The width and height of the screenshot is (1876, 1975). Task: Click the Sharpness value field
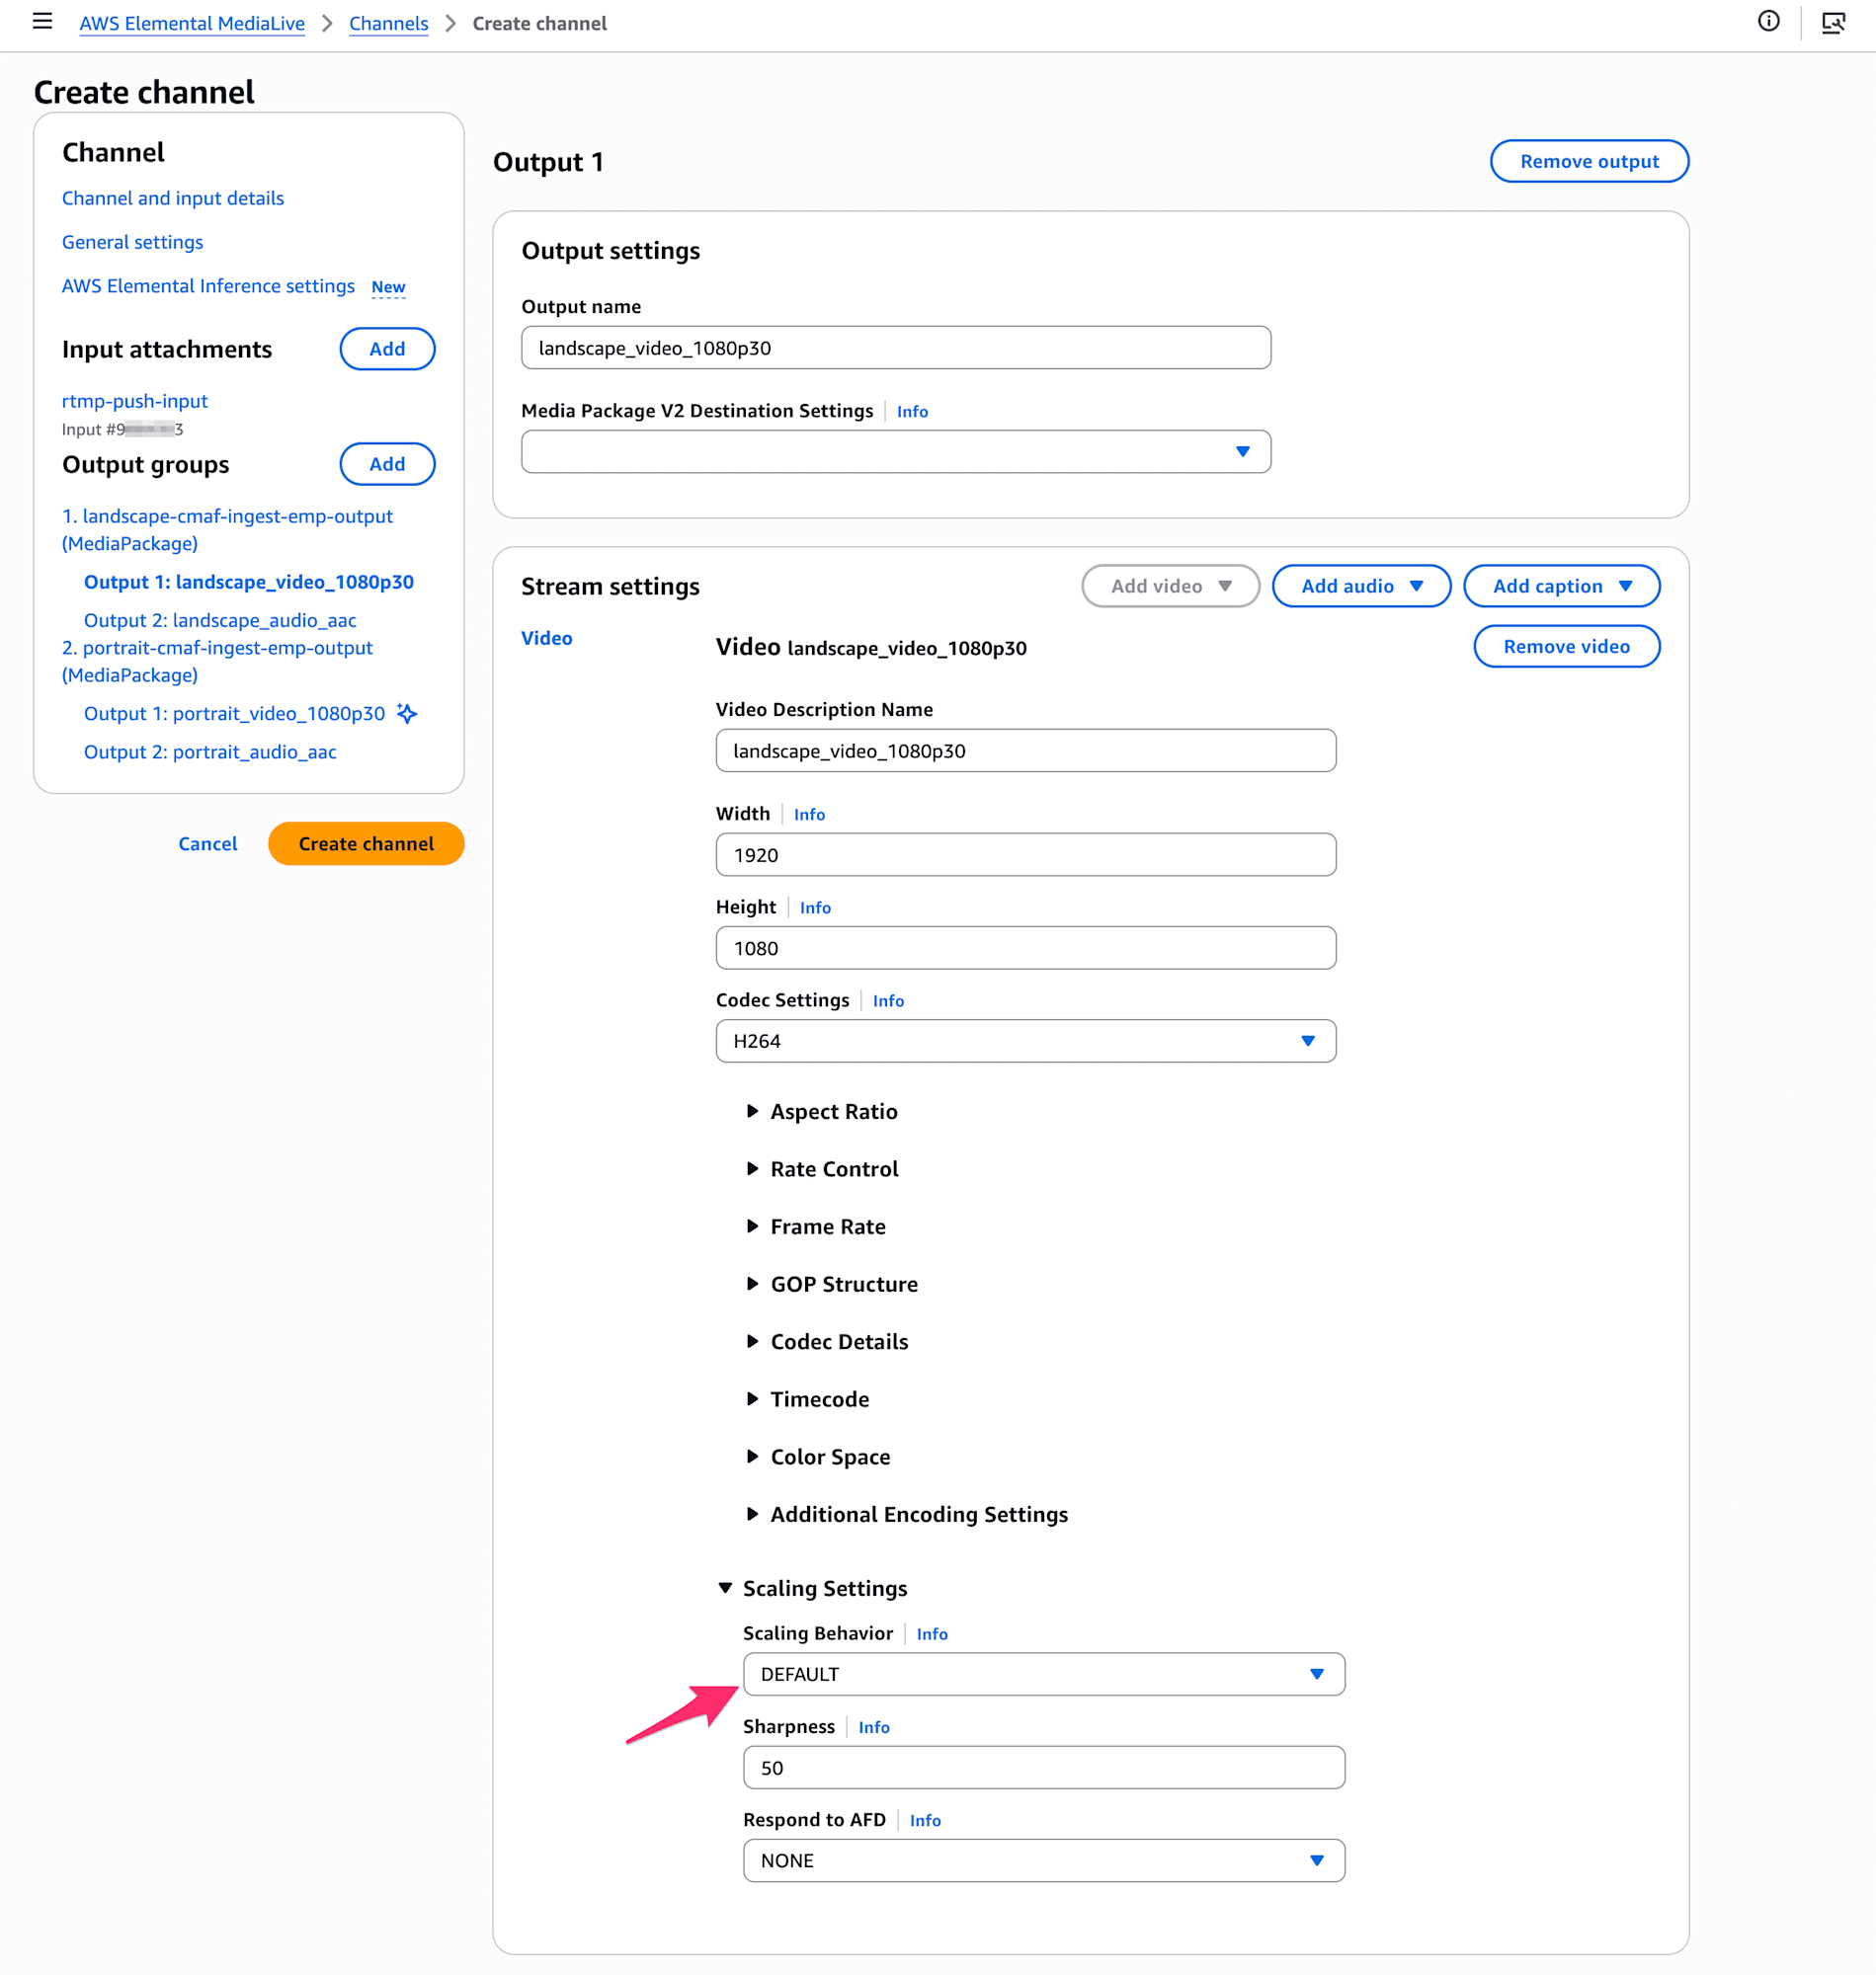click(1043, 1768)
